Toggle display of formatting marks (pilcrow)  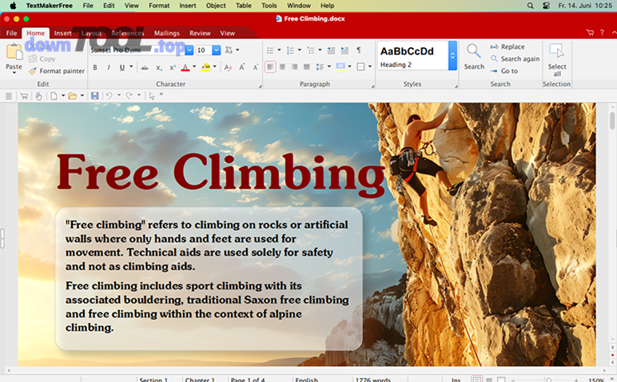(x=359, y=50)
